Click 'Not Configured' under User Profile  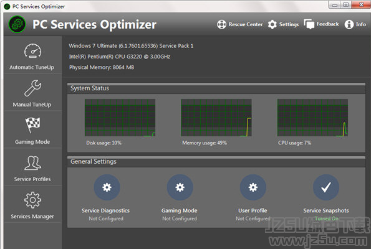(253, 218)
